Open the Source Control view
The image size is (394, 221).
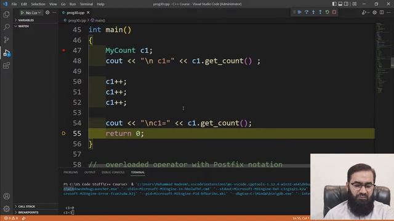[7, 39]
